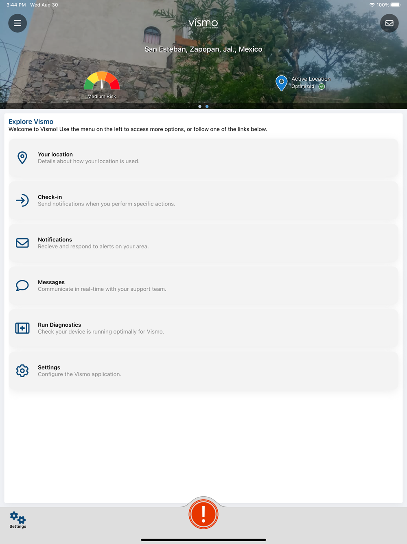
Task: Switch to the first carousel page dot
Action: 200,106
